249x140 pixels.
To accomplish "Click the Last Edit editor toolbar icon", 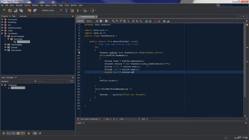I will pos(97,21).
